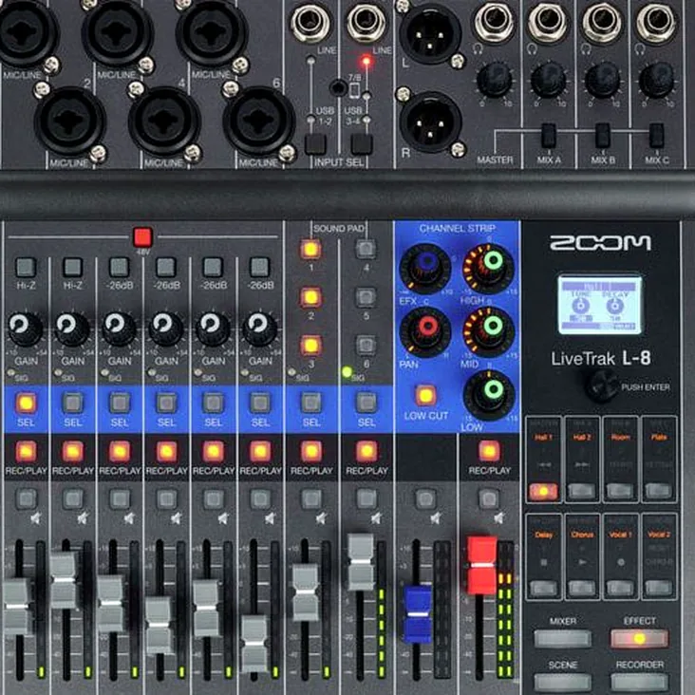Toggle the red 48V phantom power button

142,237
